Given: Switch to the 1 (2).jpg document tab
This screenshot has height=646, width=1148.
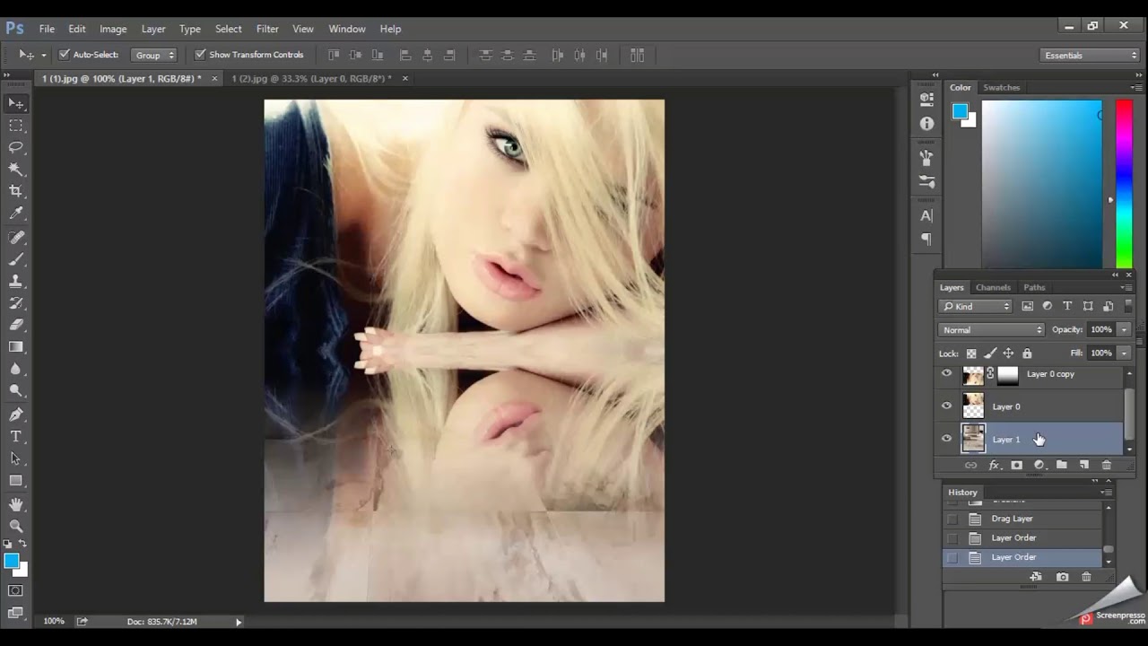Looking at the screenshot, I should tap(311, 79).
